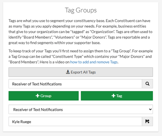Add a new tag with the green Tag button
The height and width of the screenshot is (136, 162).
click(117, 96)
